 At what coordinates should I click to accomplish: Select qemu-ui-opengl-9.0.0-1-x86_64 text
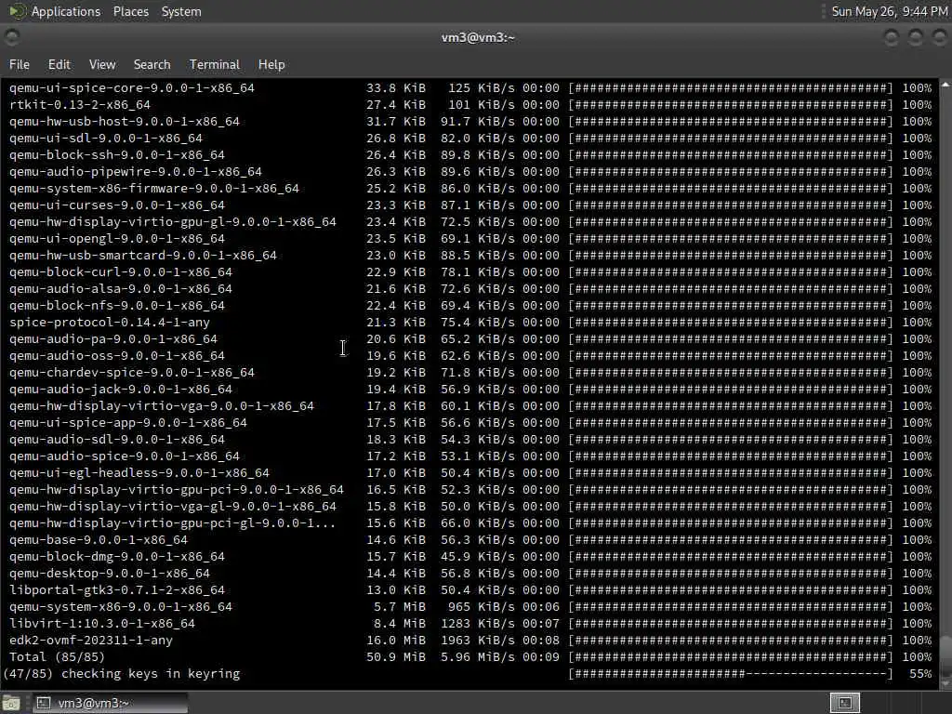pyautogui.click(x=117, y=239)
